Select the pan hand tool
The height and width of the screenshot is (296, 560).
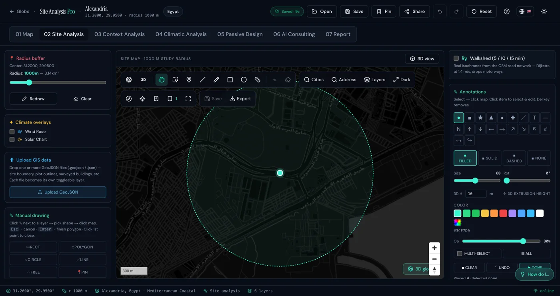point(162,80)
